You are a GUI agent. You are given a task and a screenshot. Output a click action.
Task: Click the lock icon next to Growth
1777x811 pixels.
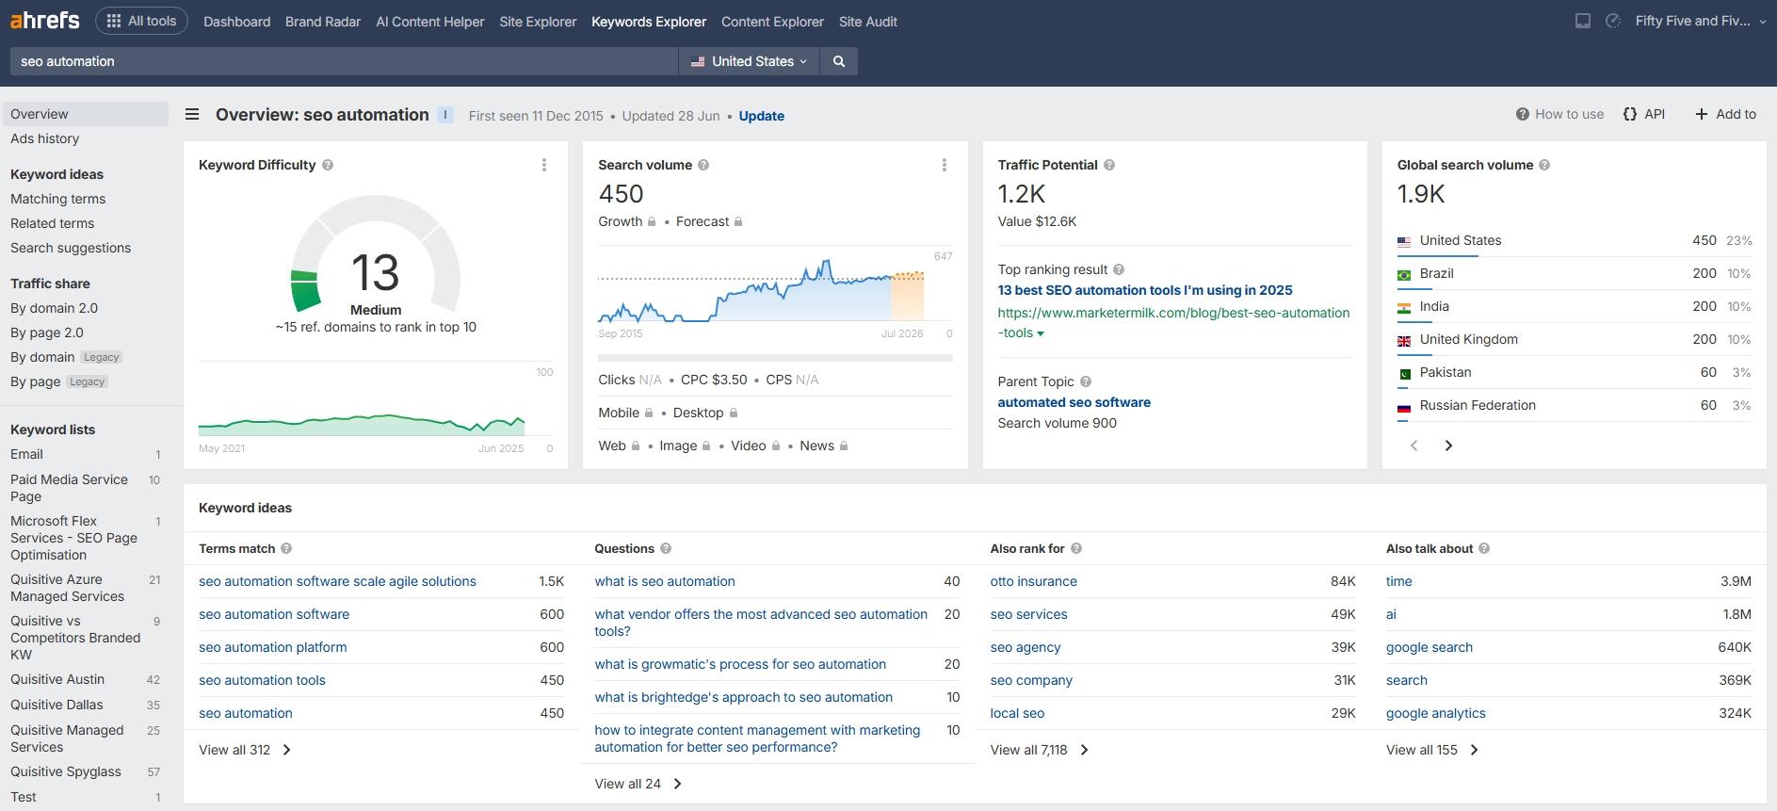click(651, 221)
